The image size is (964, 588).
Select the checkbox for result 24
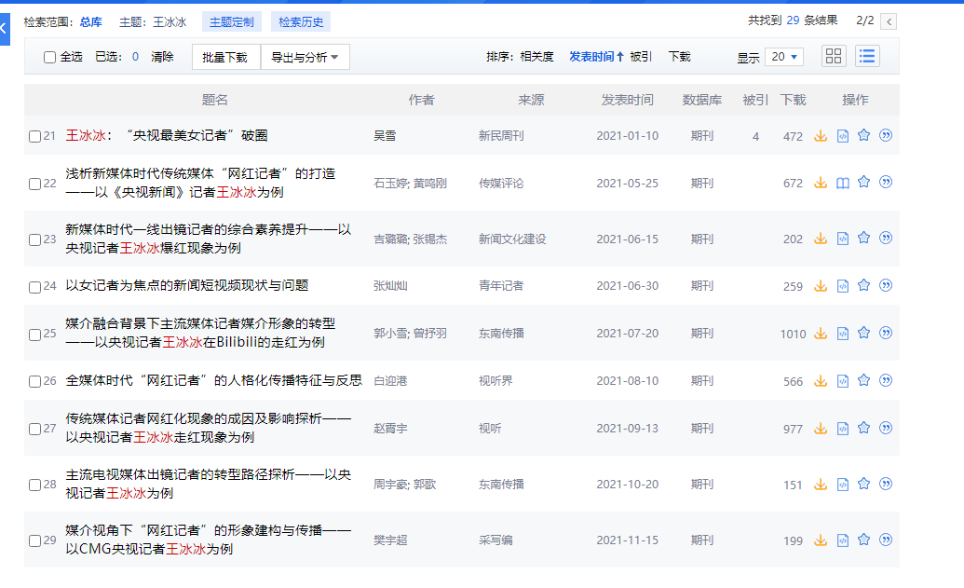click(x=35, y=287)
